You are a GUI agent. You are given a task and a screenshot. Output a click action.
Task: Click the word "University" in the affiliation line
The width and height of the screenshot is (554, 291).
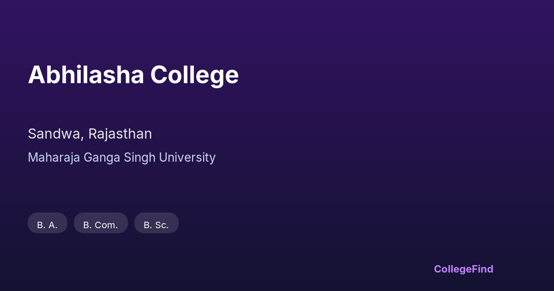tap(187, 158)
